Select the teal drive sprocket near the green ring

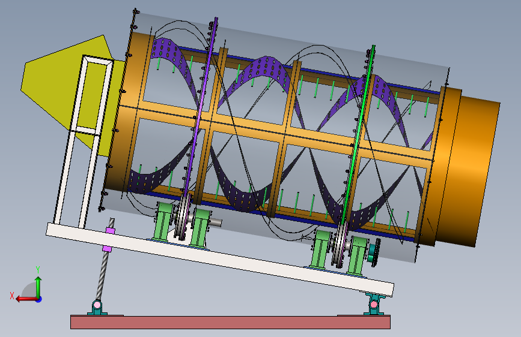[x=374, y=254]
